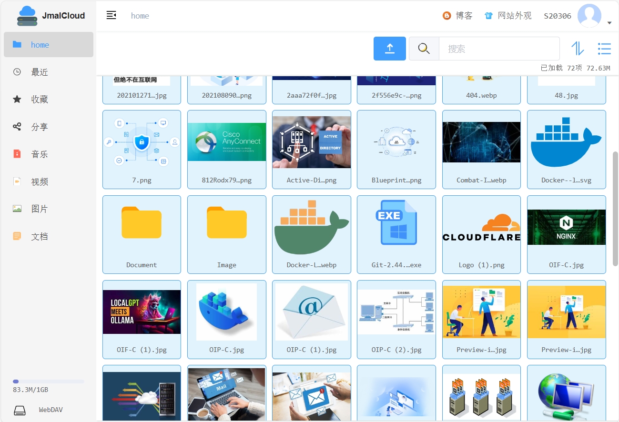619x422 pixels.
Task: Select the OIF-C.jpg NGINX thumbnail
Action: pyautogui.click(x=567, y=227)
